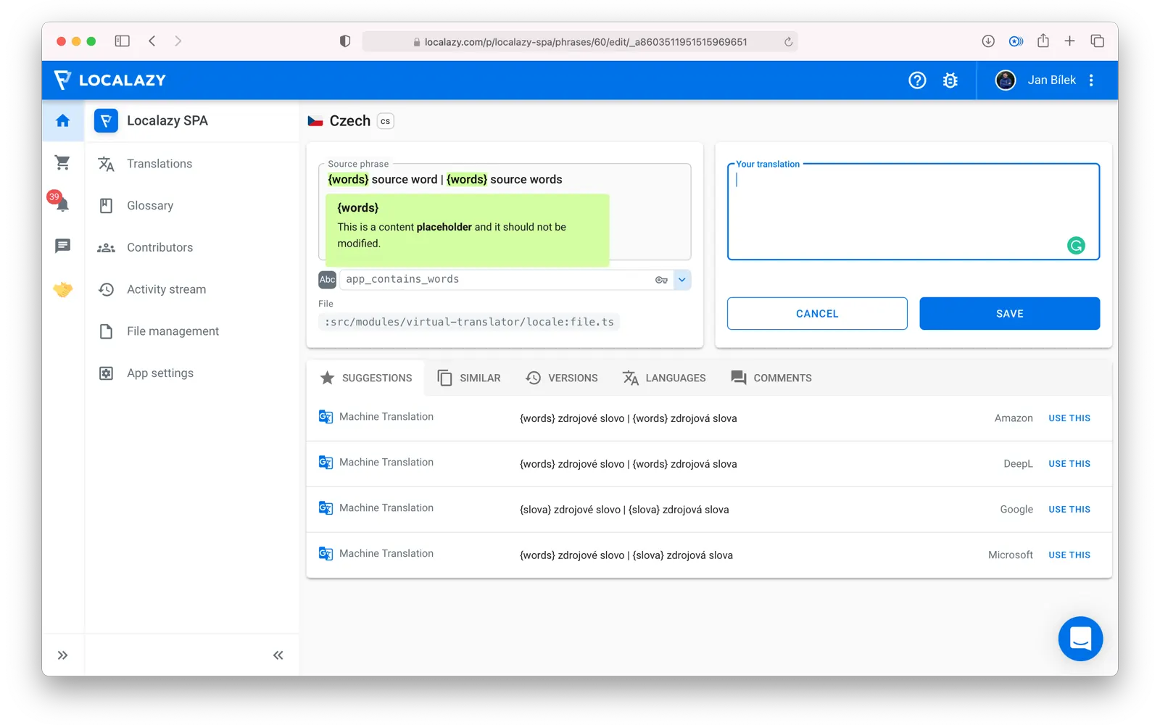
Task: Open the Activity stream
Action: [166, 289]
